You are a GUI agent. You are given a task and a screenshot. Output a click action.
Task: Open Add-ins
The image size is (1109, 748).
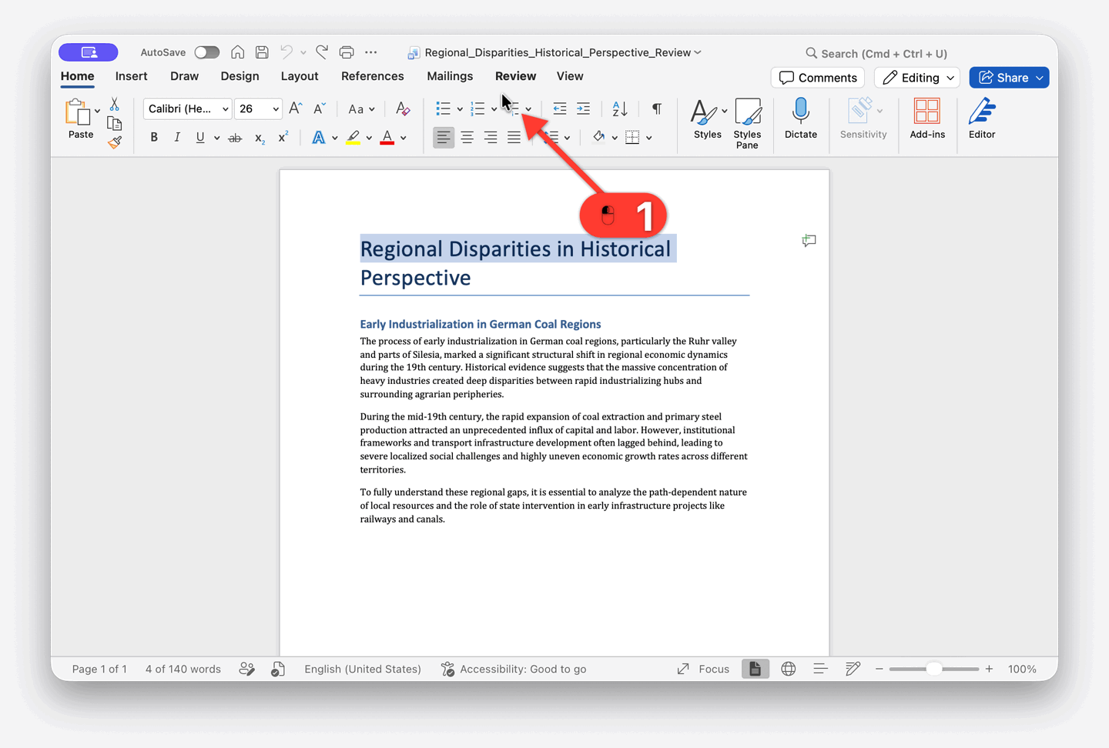click(x=927, y=119)
